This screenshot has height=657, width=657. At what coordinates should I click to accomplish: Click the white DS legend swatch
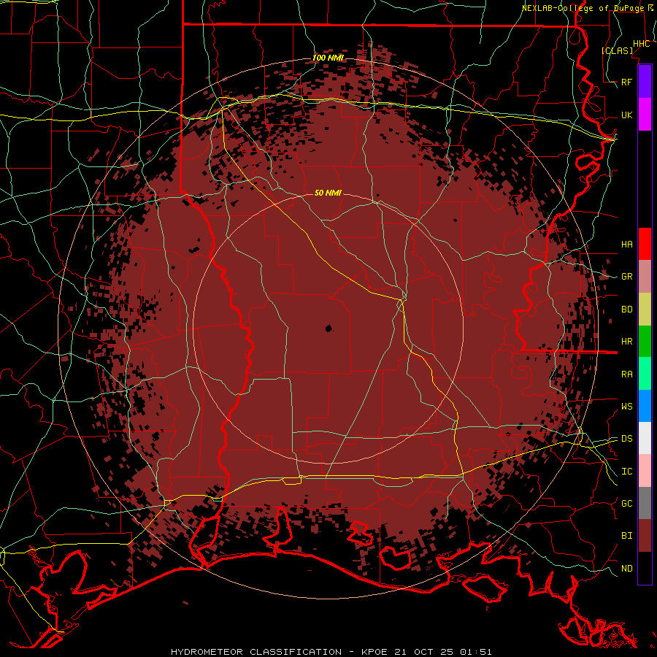coord(645,438)
